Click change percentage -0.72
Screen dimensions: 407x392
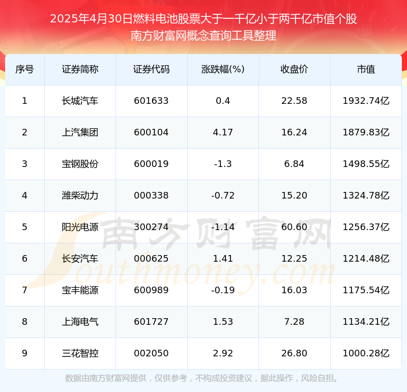click(223, 195)
